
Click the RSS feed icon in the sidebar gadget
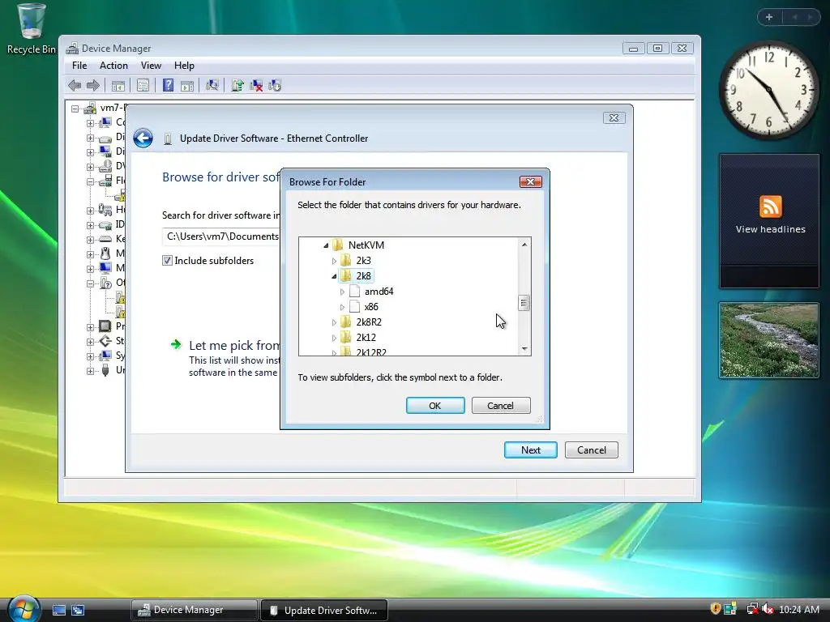[x=770, y=207]
